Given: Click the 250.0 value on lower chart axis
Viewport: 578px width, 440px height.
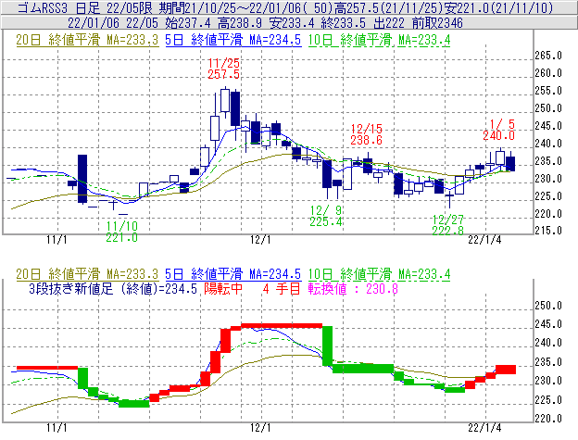Looking at the screenshot, I should tap(548, 306).
